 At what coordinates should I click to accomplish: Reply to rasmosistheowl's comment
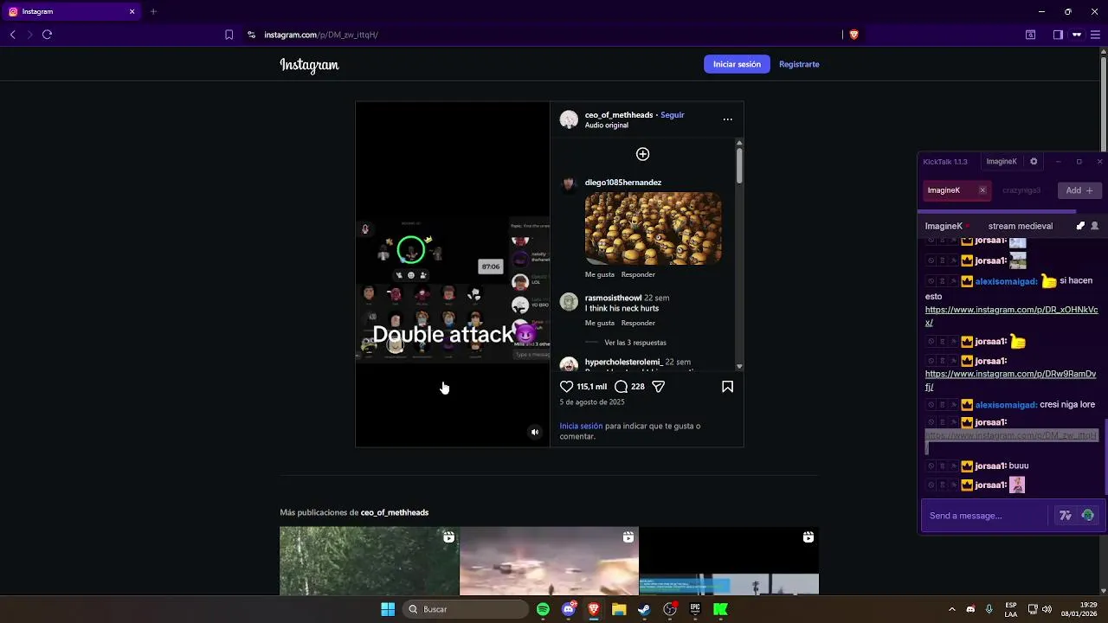638,323
